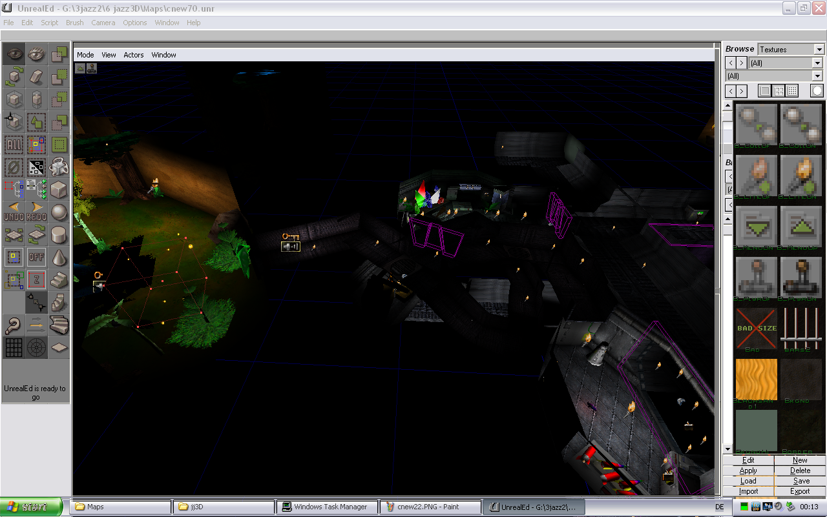Click the Export button
827x517 pixels.
click(800, 491)
